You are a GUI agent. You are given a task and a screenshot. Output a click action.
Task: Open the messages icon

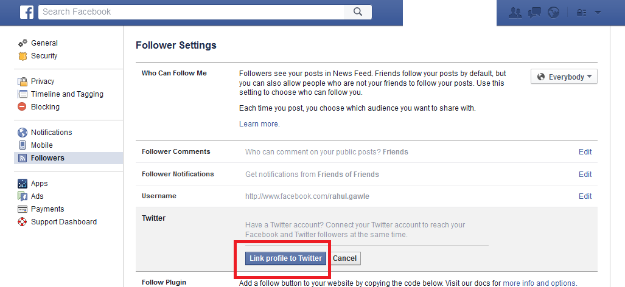(534, 12)
